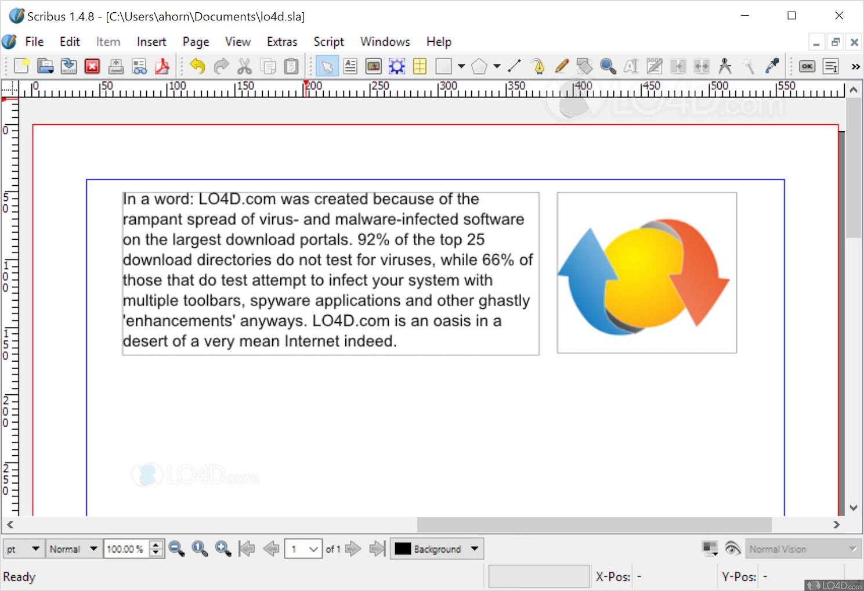Launch the Preflight Verifier icon

coord(139,66)
